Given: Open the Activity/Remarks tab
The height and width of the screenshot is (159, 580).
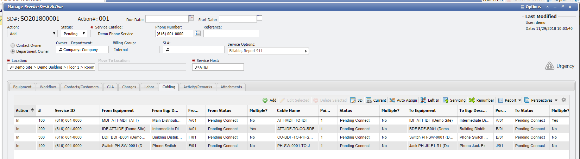Looking at the screenshot, I should (x=197, y=87).
